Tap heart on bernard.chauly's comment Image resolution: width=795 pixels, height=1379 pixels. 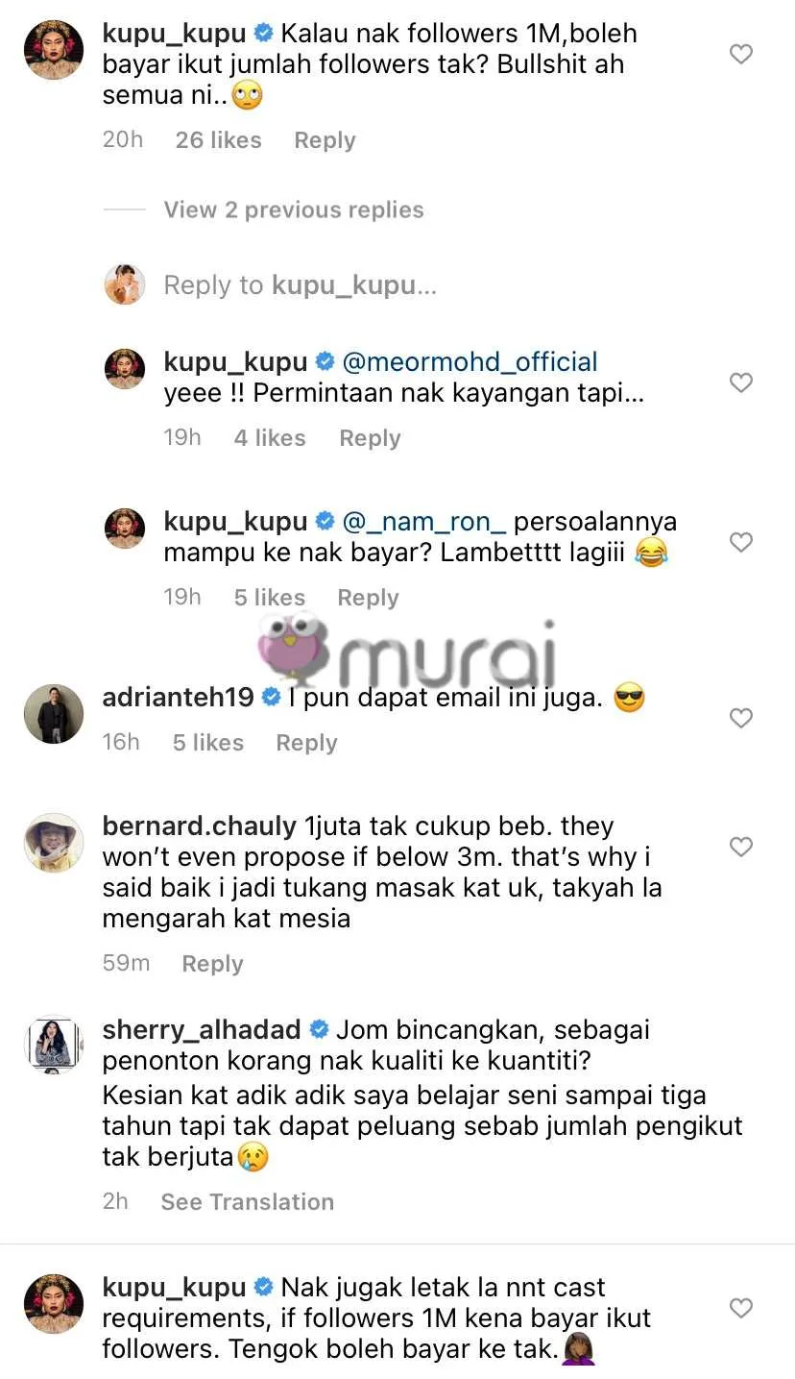740,847
